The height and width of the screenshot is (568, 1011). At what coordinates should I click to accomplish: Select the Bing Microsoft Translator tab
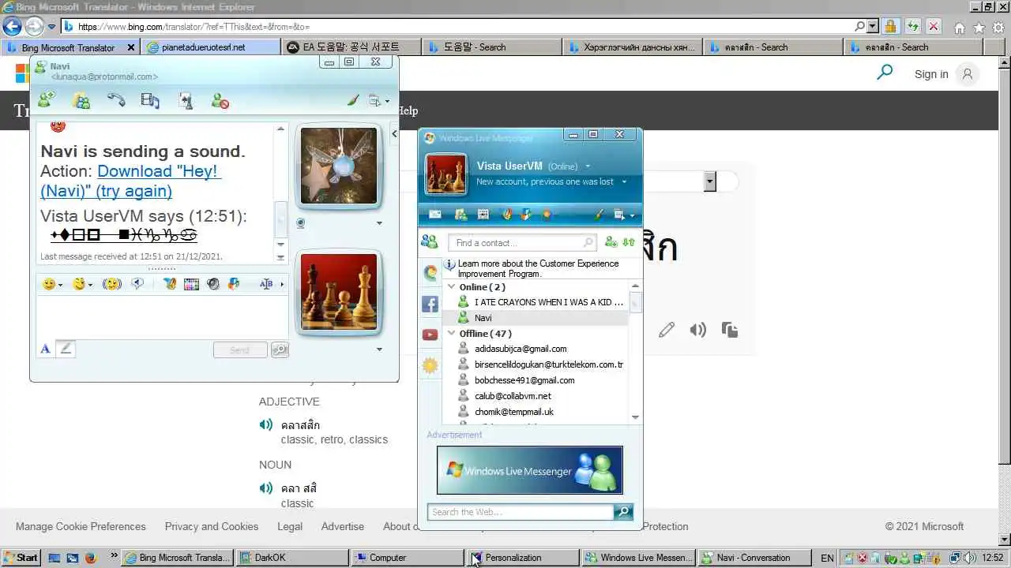[68, 47]
